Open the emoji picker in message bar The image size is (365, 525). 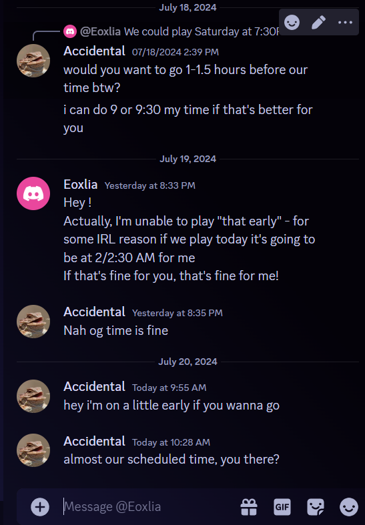(x=348, y=506)
